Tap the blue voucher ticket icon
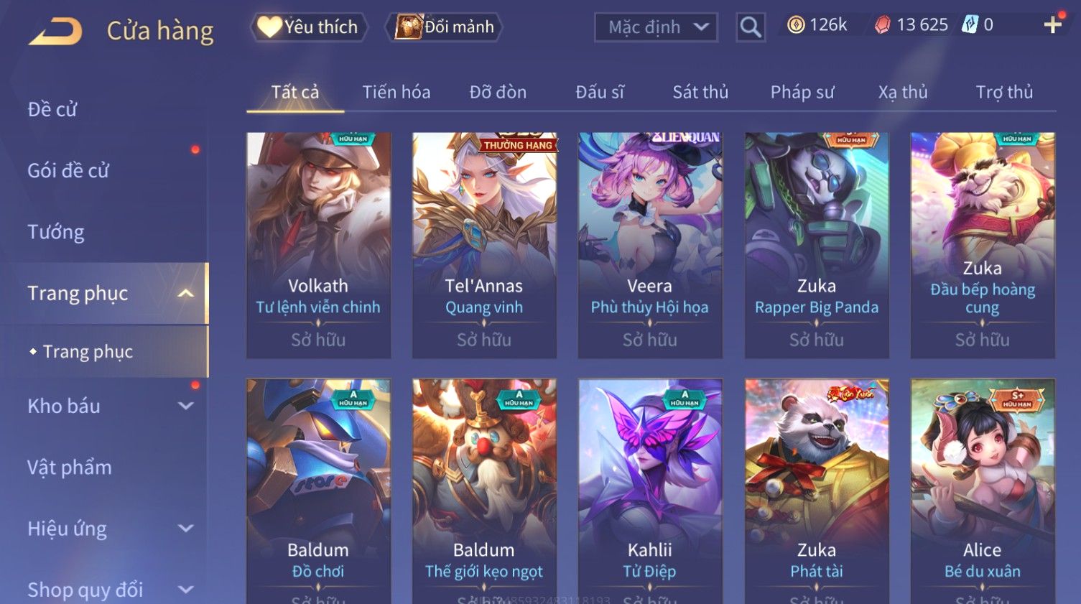 pyautogui.click(x=970, y=24)
